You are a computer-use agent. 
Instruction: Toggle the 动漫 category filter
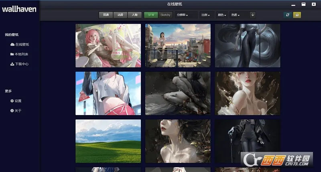click(x=120, y=15)
